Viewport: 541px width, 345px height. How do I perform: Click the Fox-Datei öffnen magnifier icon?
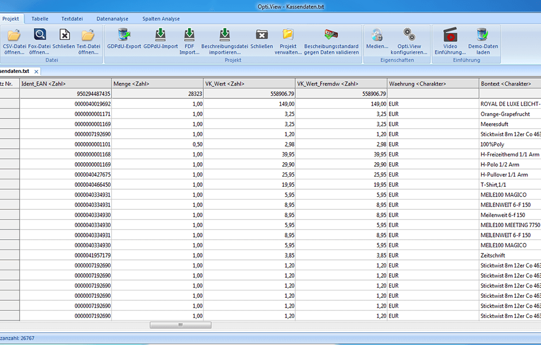pos(40,34)
